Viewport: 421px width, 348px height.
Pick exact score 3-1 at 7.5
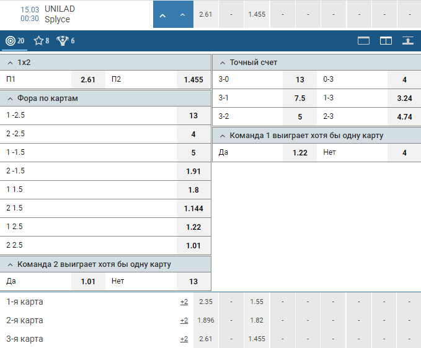(x=299, y=98)
